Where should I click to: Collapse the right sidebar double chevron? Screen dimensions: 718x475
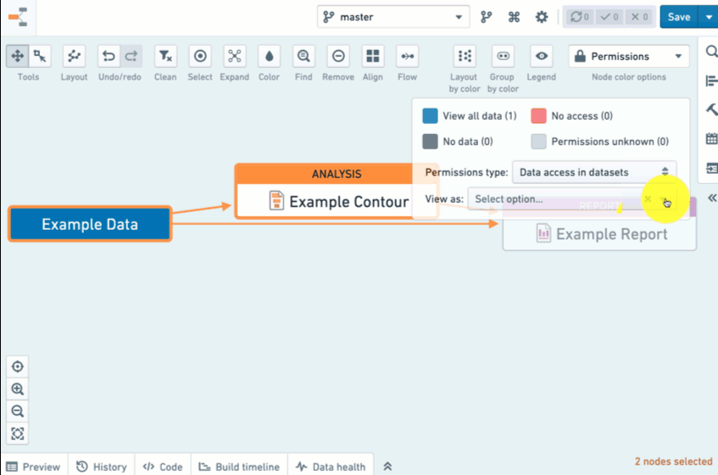(711, 198)
